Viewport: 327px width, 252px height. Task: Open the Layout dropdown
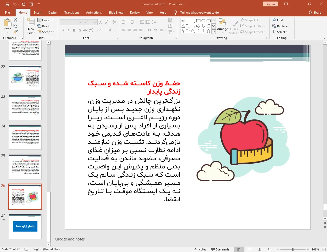coord(46,20)
